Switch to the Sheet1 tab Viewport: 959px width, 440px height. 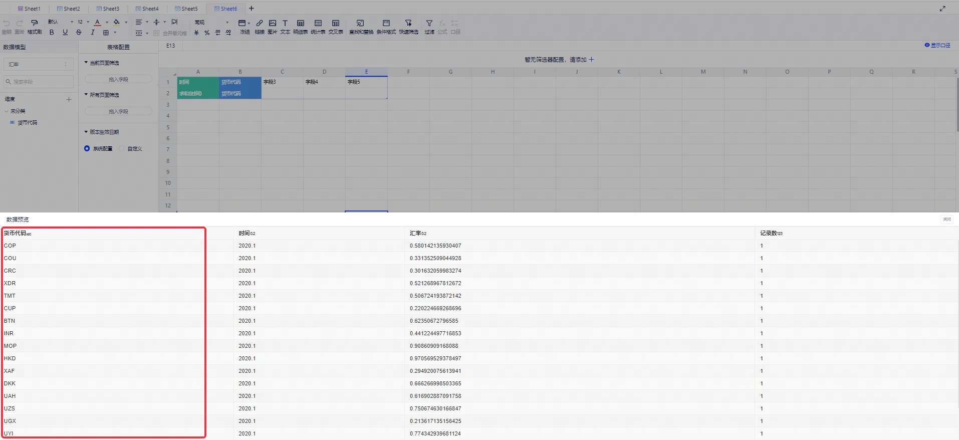[x=29, y=9]
